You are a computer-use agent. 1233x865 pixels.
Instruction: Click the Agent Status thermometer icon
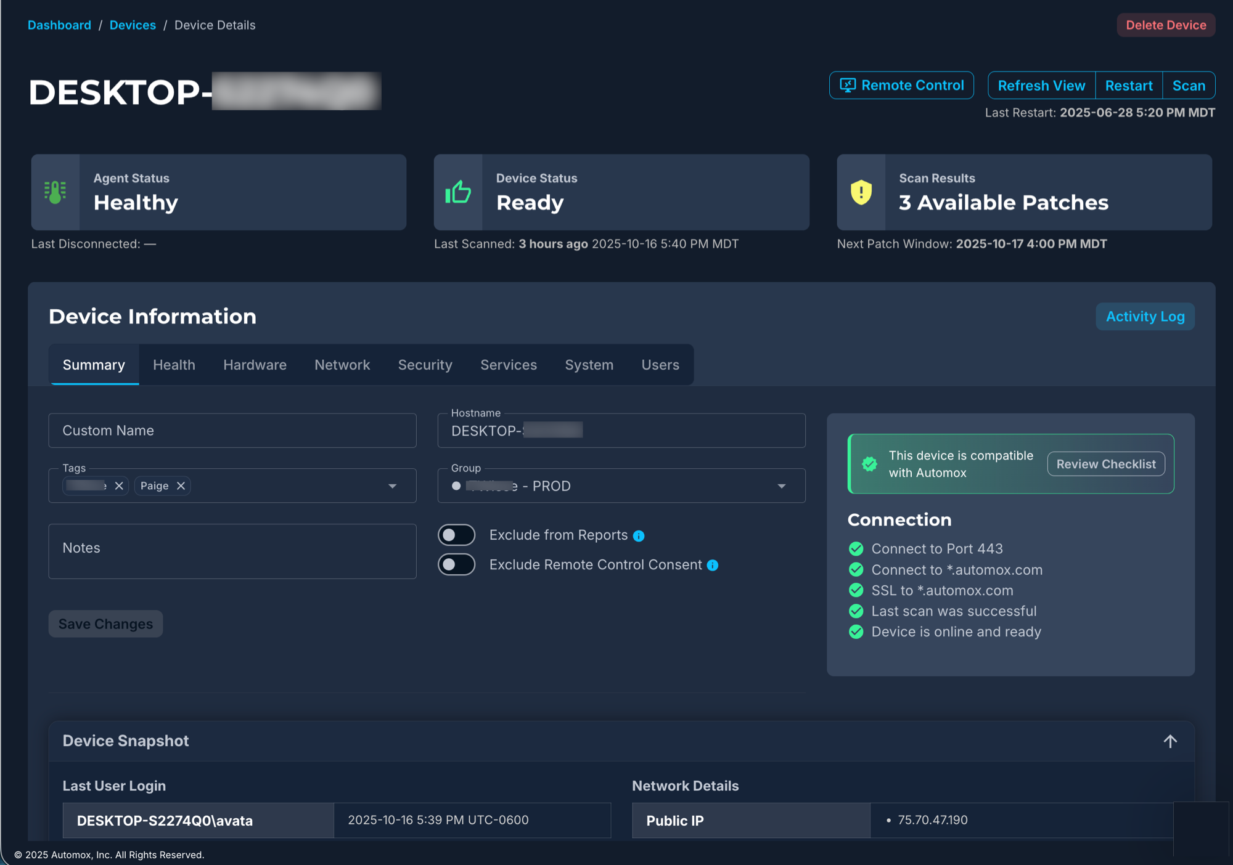(x=55, y=192)
